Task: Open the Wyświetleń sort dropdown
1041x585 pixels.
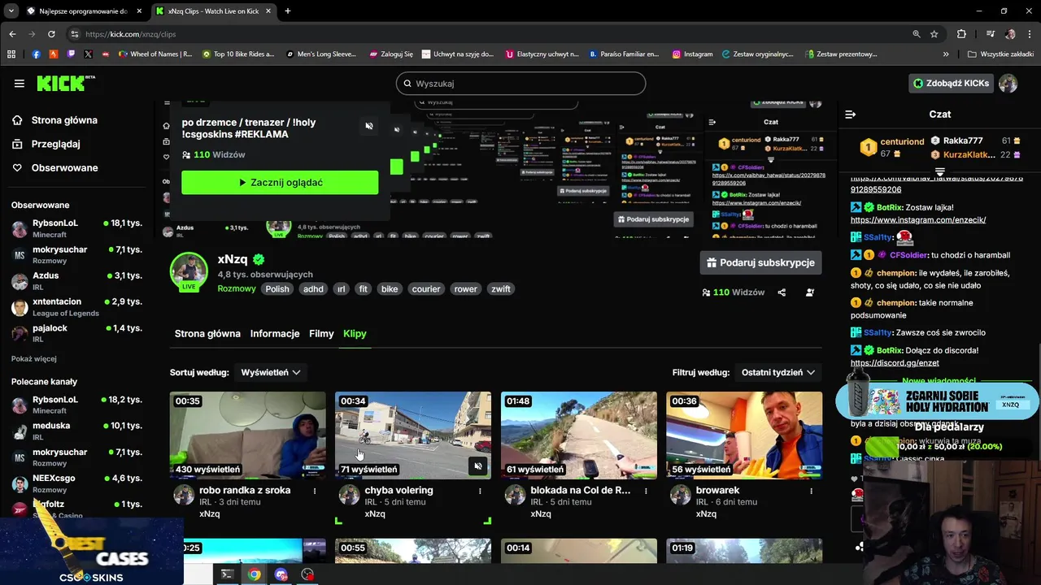Action: 271,372
